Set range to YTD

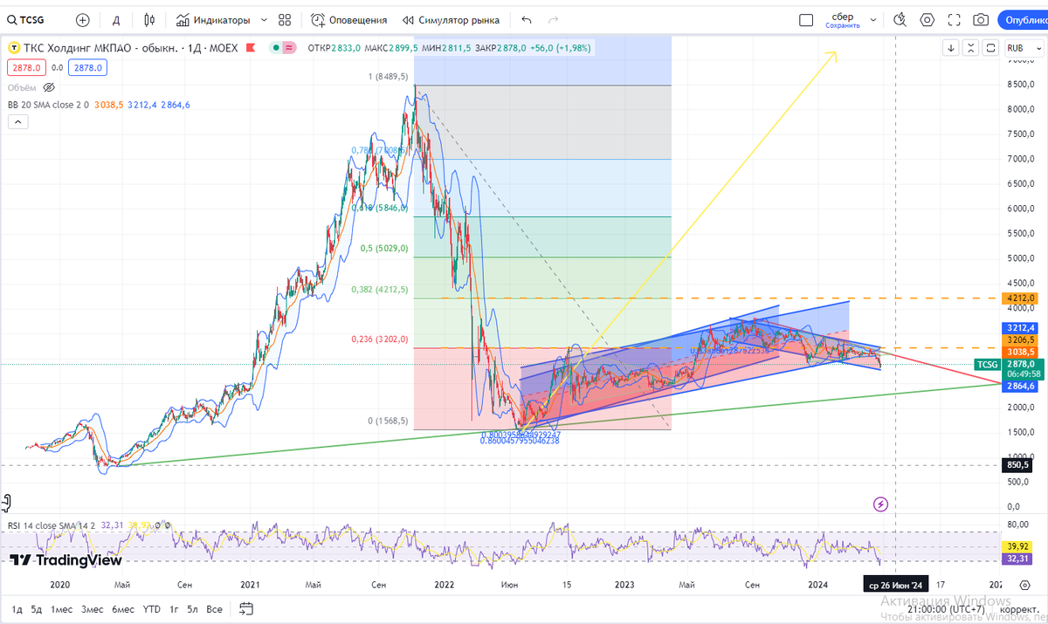[x=152, y=609]
